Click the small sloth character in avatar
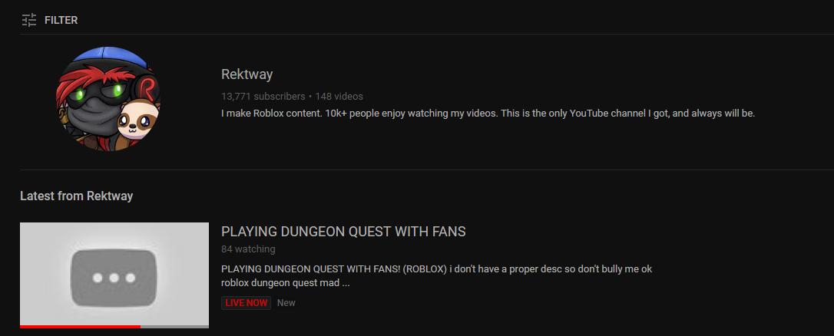 137,120
